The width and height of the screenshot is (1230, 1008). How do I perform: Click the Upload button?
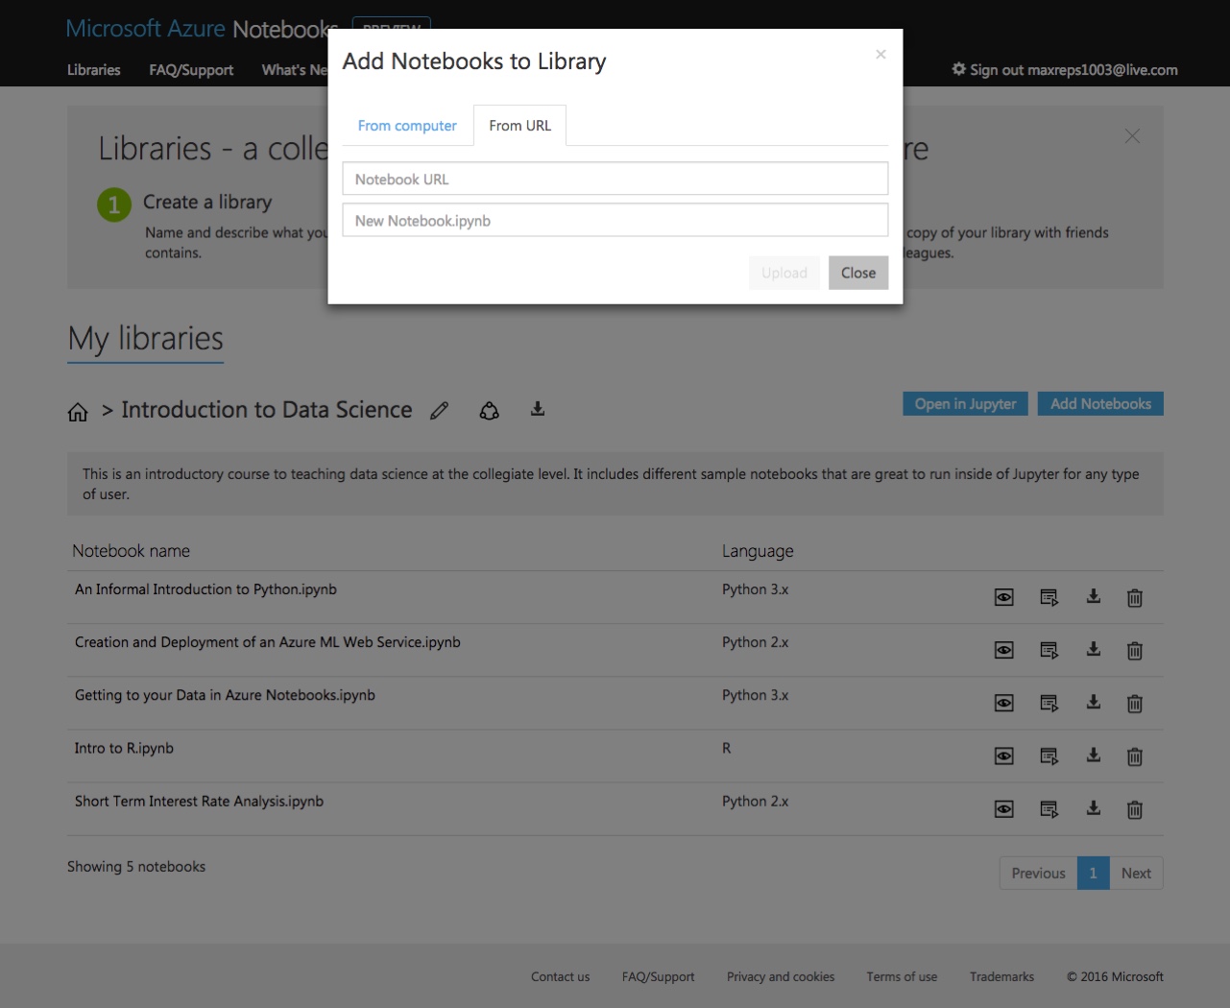(x=784, y=273)
